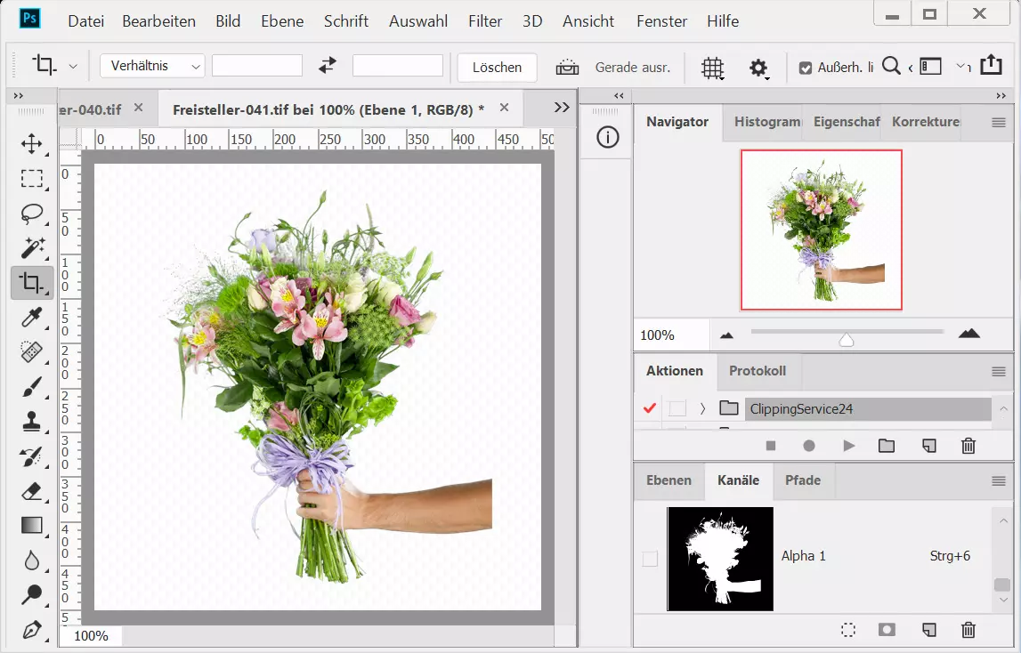Image resolution: width=1021 pixels, height=653 pixels.
Task: Select the Magic Wand tool
Action: click(32, 248)
